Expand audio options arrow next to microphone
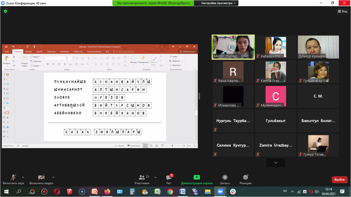Viewport: 351px width, 197px height. point(23,177)
